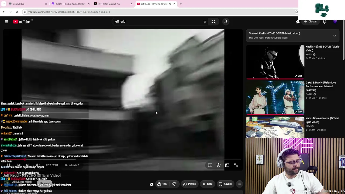Save the video with Kaydet
Viewport: 345px width, 194px height.
225,184
